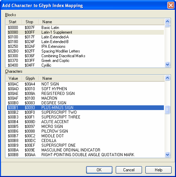Close the Glyph Index Mapping dialog
Viewport: 176px width, 177px height.
pyautogui.click(x=171, y=5)
